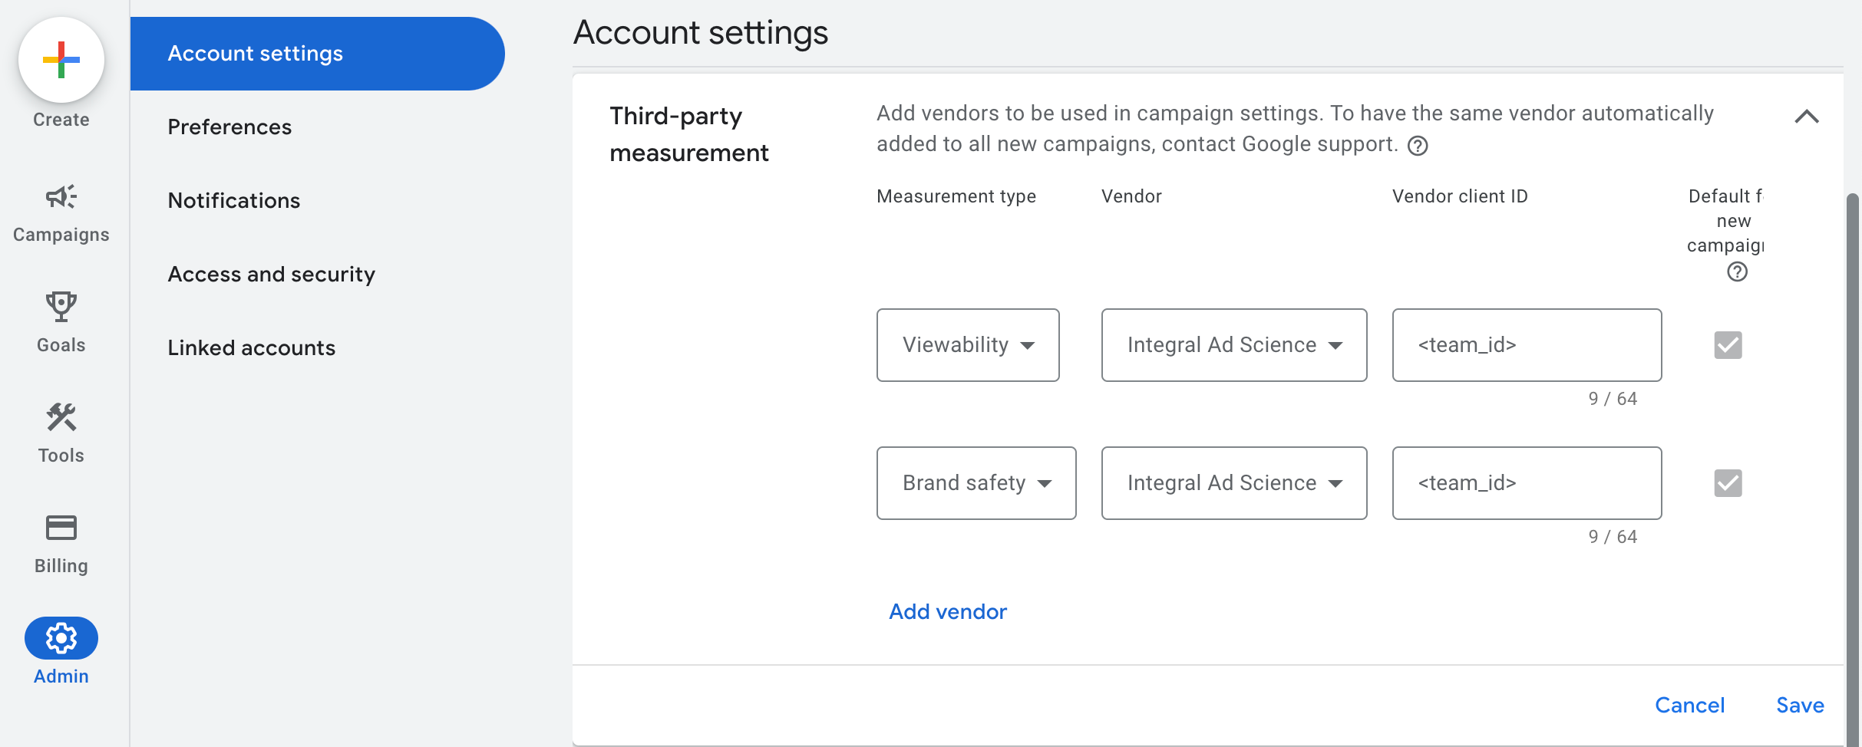Click help icon beside Google support text
Screen dimensions: 1862x747
[x=1418, y=146]
